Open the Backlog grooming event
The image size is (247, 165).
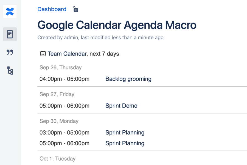(x=128, y=79)
